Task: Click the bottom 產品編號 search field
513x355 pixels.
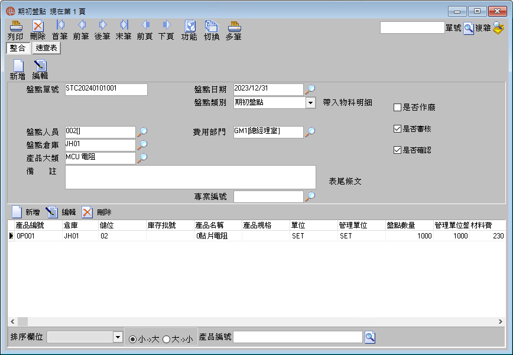Action: click(x=298, y=337)
